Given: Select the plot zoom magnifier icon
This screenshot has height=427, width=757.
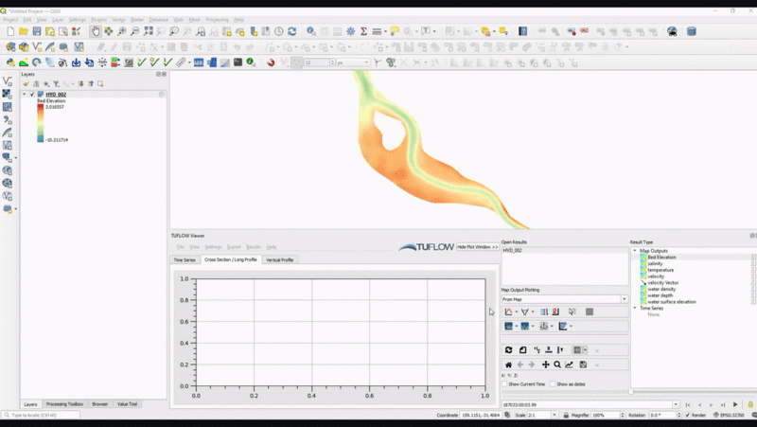Looking at the screenshot, I should [x=557, y=365].
